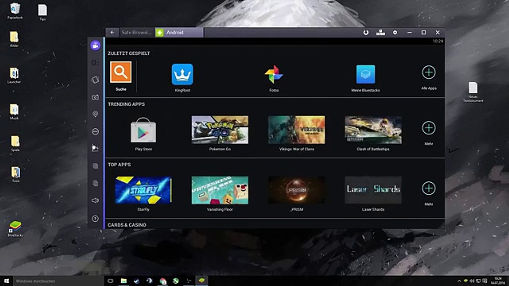
Task: Expand Alle Apps with the plus button
Action: pyautogui.click(x=429, y=73)
